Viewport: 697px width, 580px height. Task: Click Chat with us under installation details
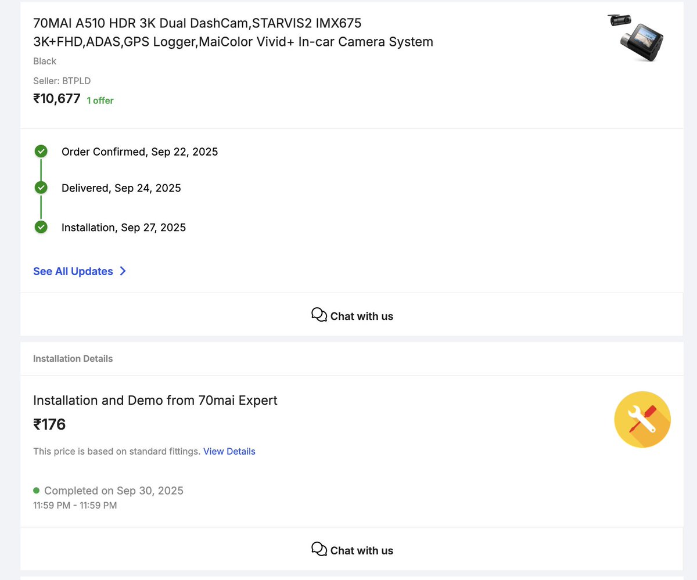[352, 550]
